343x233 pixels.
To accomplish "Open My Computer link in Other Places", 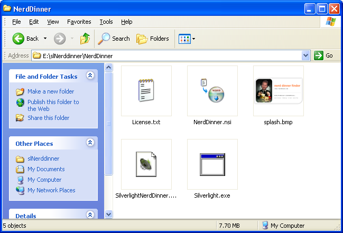I will 44,180.
